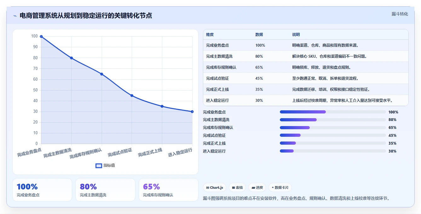Open the 65% 完成库存规则确认 data card
The height and width of the screenshot is (214, 421).
(x=169, y=190)
